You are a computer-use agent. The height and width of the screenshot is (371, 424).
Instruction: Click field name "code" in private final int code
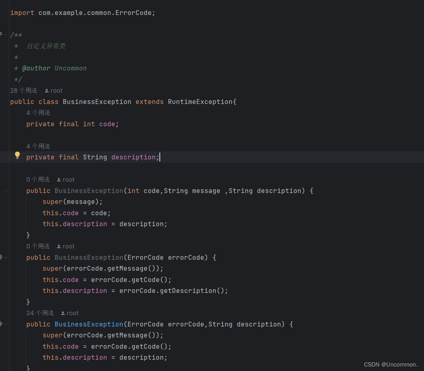(x=107, y=124)
